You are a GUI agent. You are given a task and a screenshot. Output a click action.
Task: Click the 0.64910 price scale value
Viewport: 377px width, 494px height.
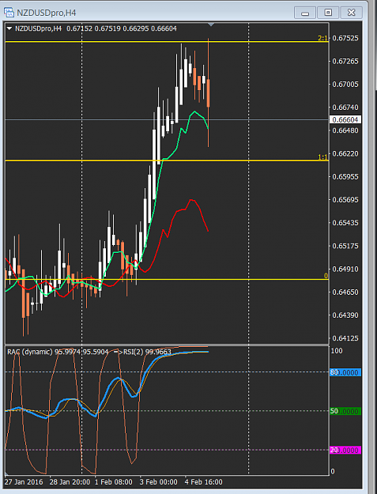coord(345,269)
